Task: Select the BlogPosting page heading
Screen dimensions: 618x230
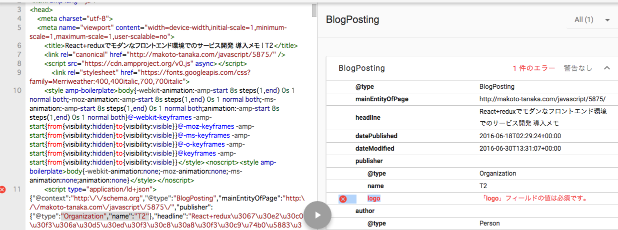Action: [x=352, y=20]
